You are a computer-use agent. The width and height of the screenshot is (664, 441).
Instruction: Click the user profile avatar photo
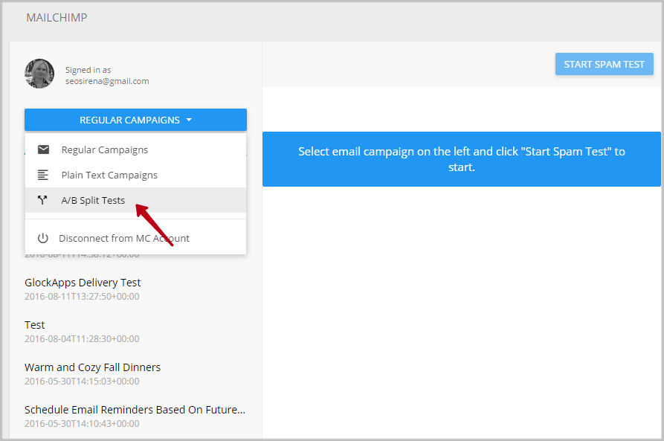click(x=39, y=74)
